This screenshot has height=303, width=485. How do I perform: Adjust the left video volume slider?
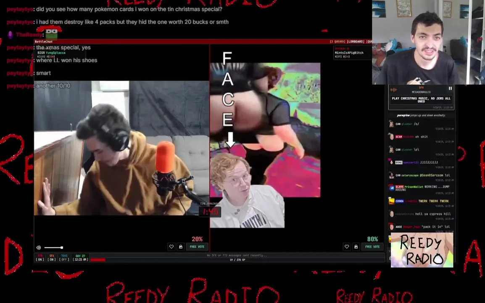click(x=53, y=247)
